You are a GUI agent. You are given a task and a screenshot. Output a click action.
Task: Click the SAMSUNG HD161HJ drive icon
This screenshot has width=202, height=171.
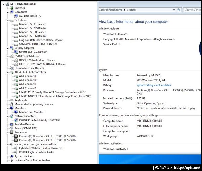[16, 44]
